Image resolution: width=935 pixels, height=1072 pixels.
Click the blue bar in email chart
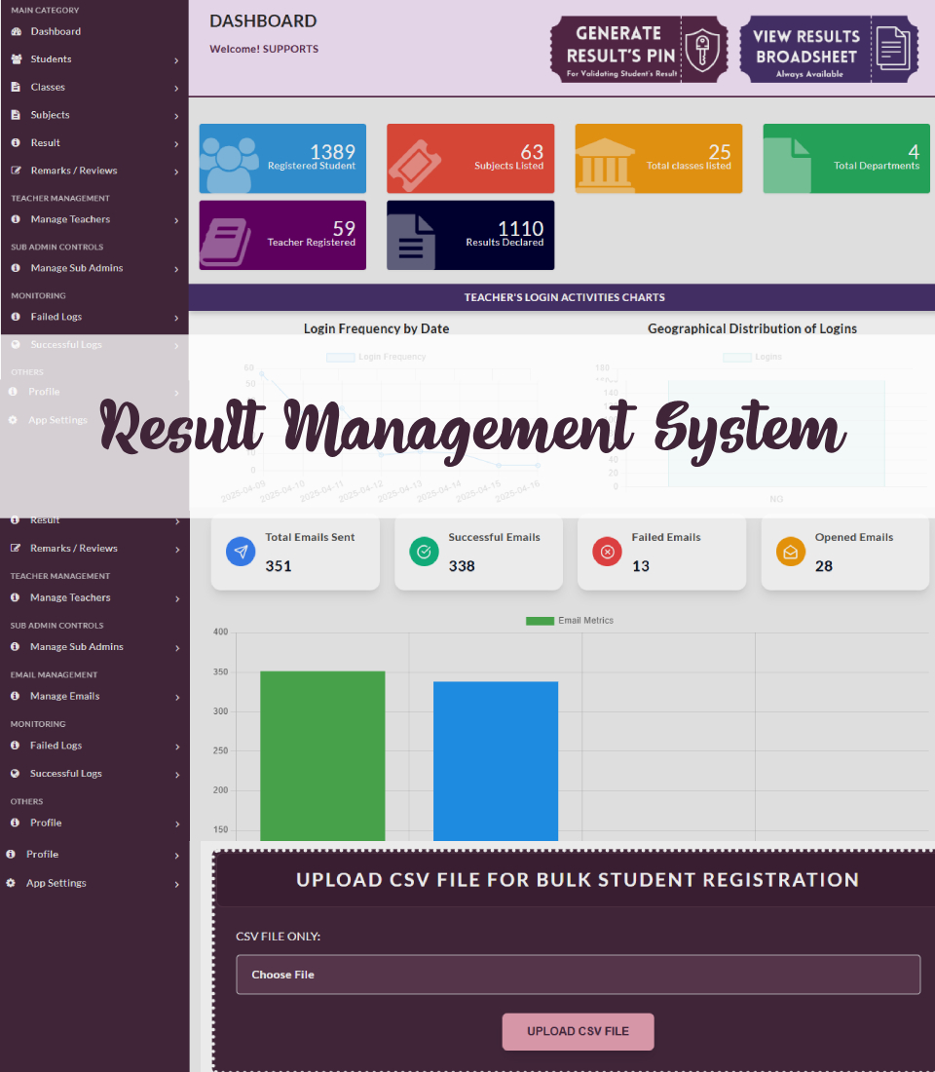point(496,761)
